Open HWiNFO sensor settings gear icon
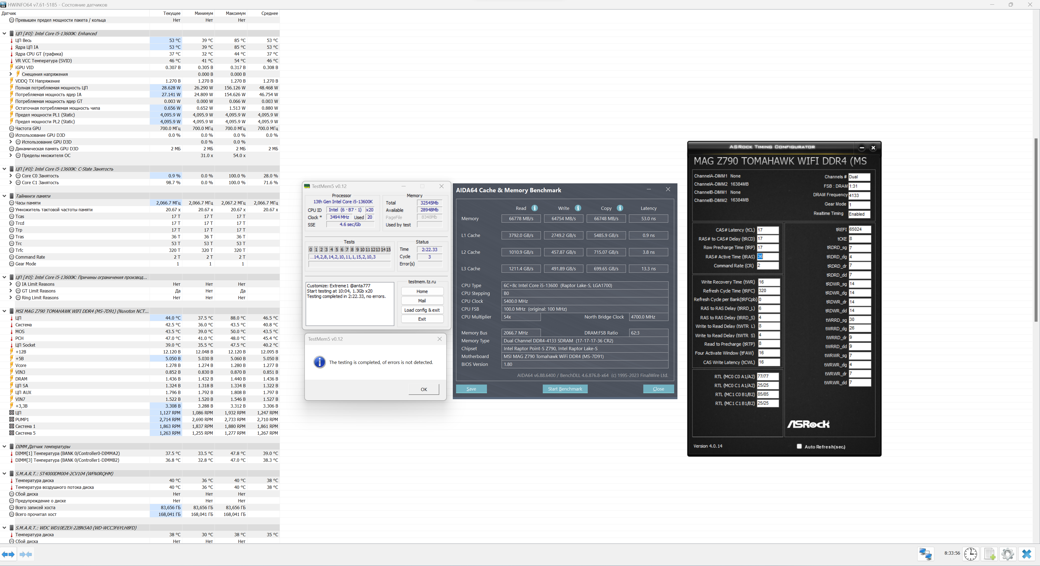Screen dimensions: 1040x566 click(1008, 554)
